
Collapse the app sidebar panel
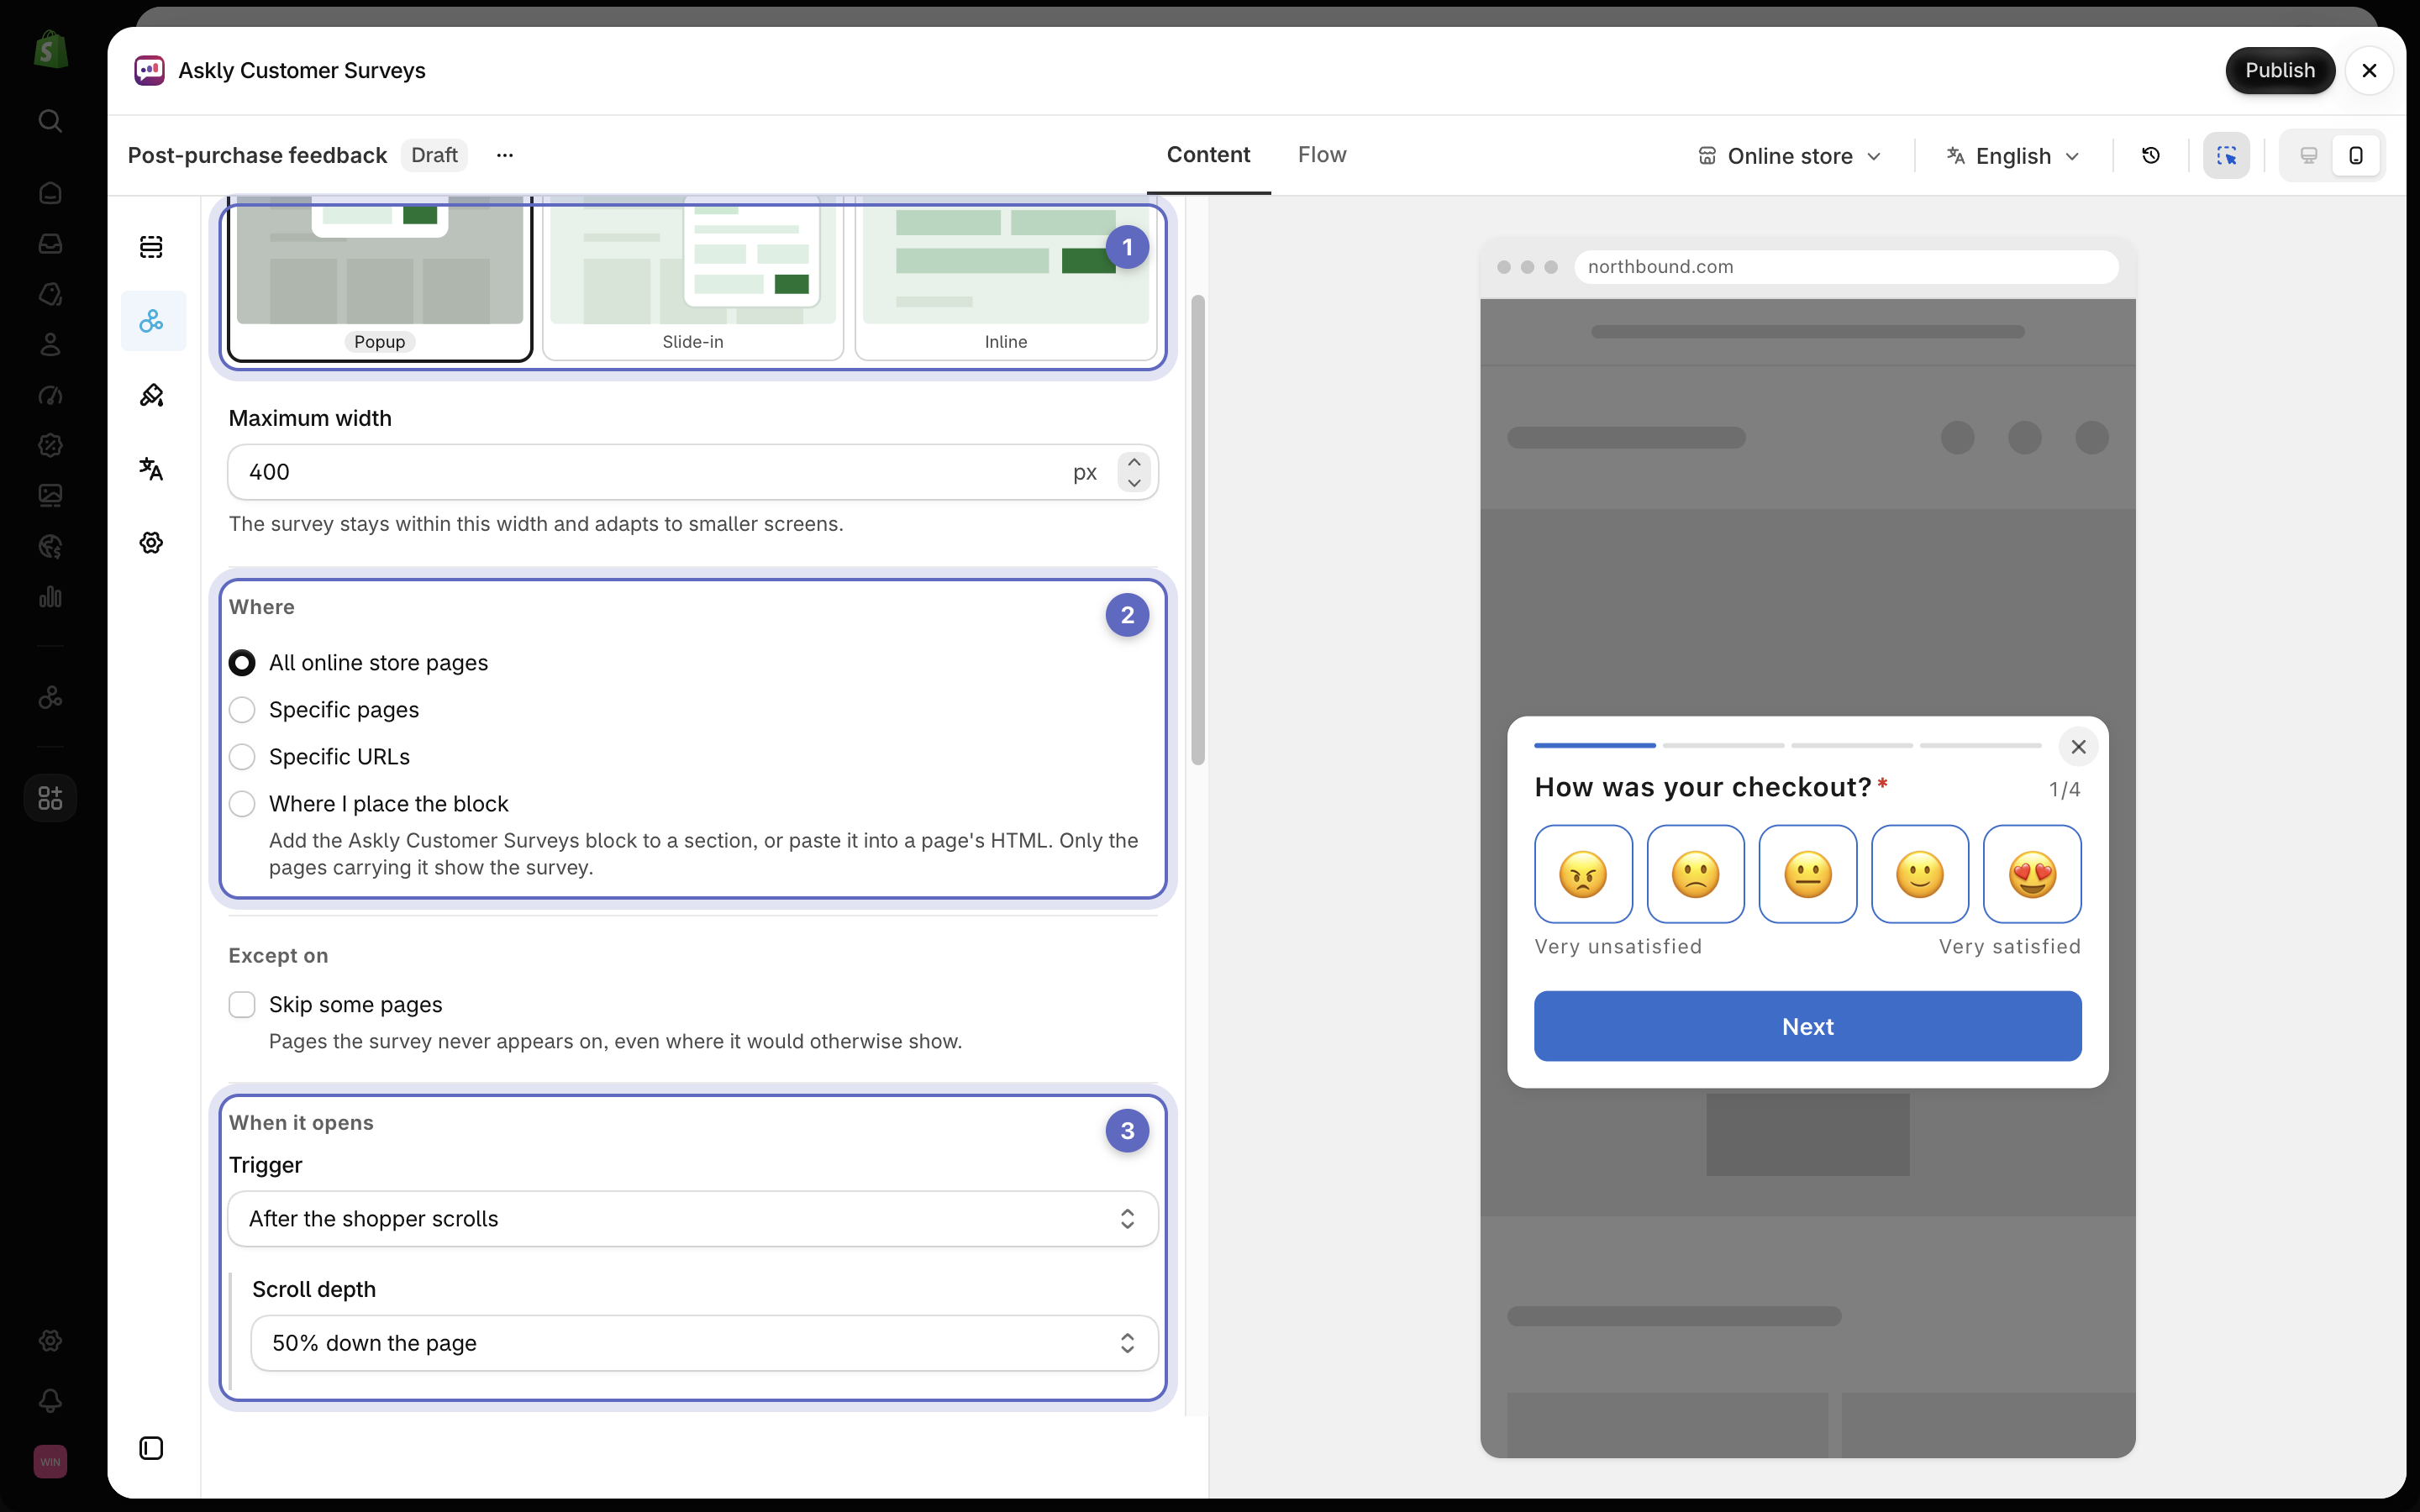click(x=151, y=1448)
